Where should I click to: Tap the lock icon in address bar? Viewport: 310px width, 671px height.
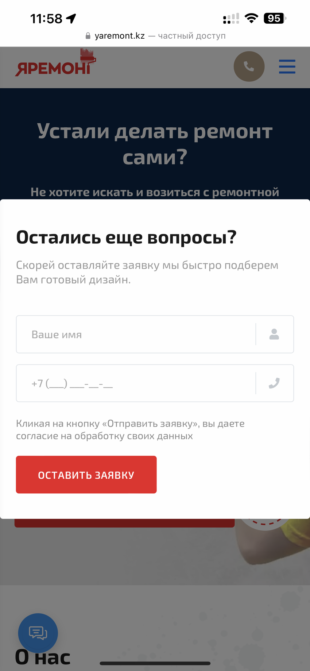pos(88,36)
